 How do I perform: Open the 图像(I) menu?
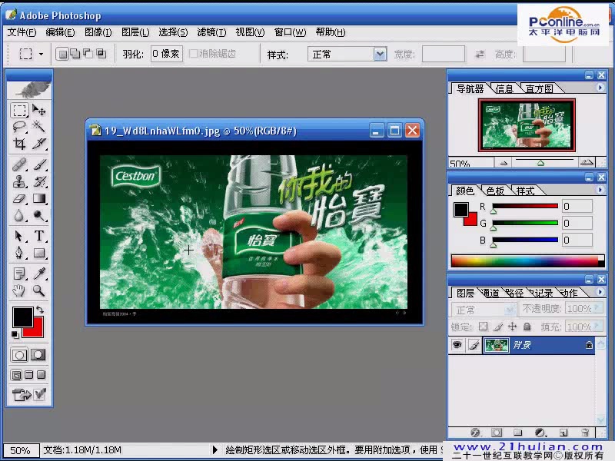(x=98, y=32)
